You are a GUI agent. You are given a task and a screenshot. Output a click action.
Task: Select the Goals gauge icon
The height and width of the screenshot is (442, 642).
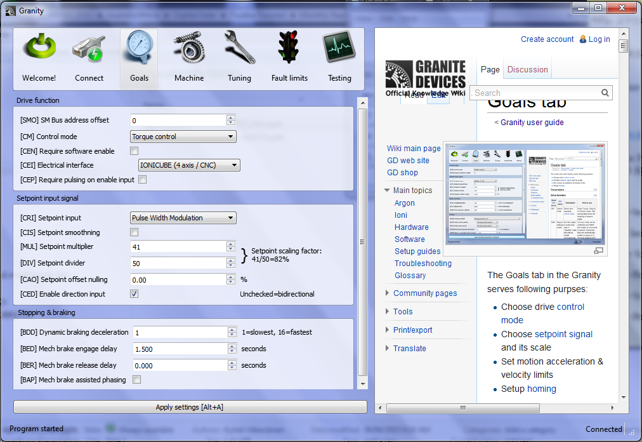click(x=139, y=47)
